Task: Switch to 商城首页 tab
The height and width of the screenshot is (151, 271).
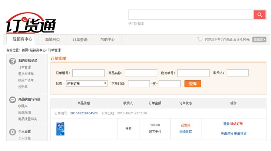Action: 52,40
